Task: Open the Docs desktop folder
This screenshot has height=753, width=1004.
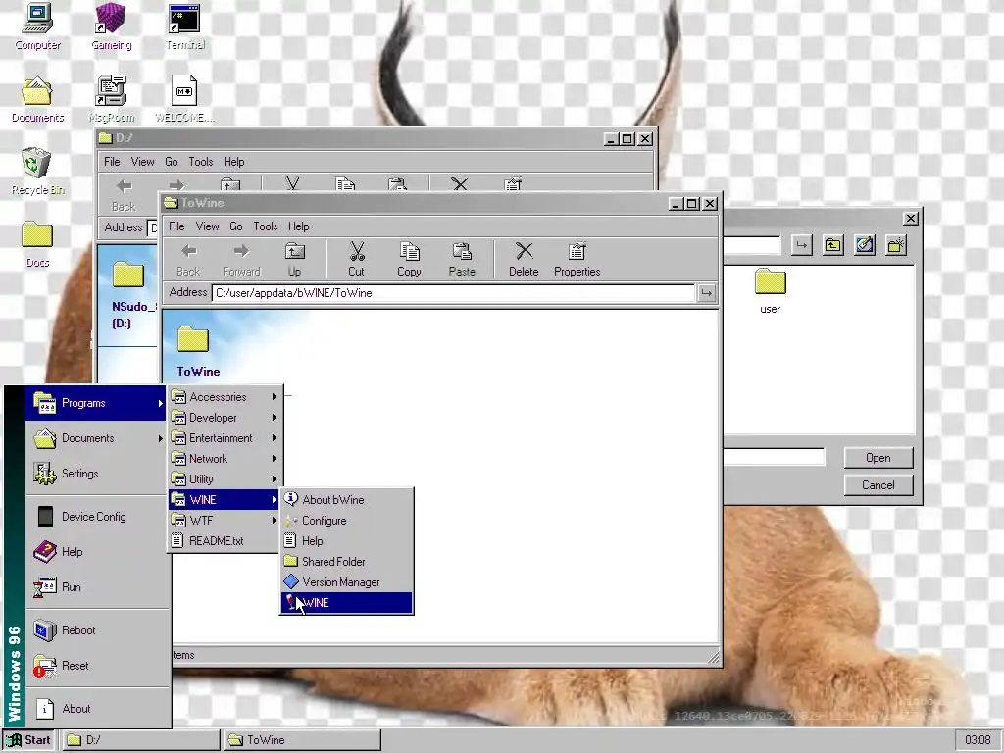Action: point(37,244)
